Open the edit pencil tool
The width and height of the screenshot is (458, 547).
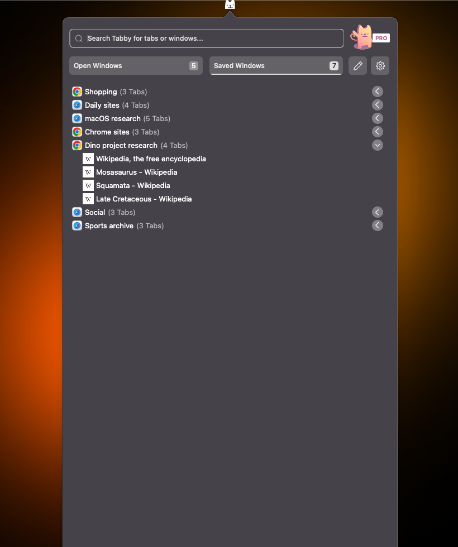pyautogui.click(x=357, y=66)
